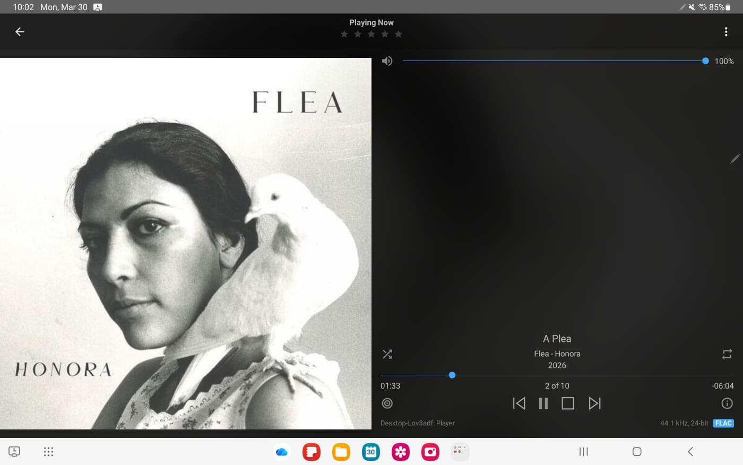Open the track info icon
Viewport: 743px width, 465px height.
pyautogui.click(x=727, y=403)
